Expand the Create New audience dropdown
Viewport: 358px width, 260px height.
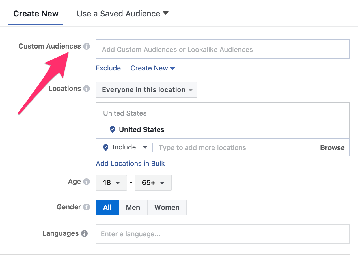click(x=153, y=68)
